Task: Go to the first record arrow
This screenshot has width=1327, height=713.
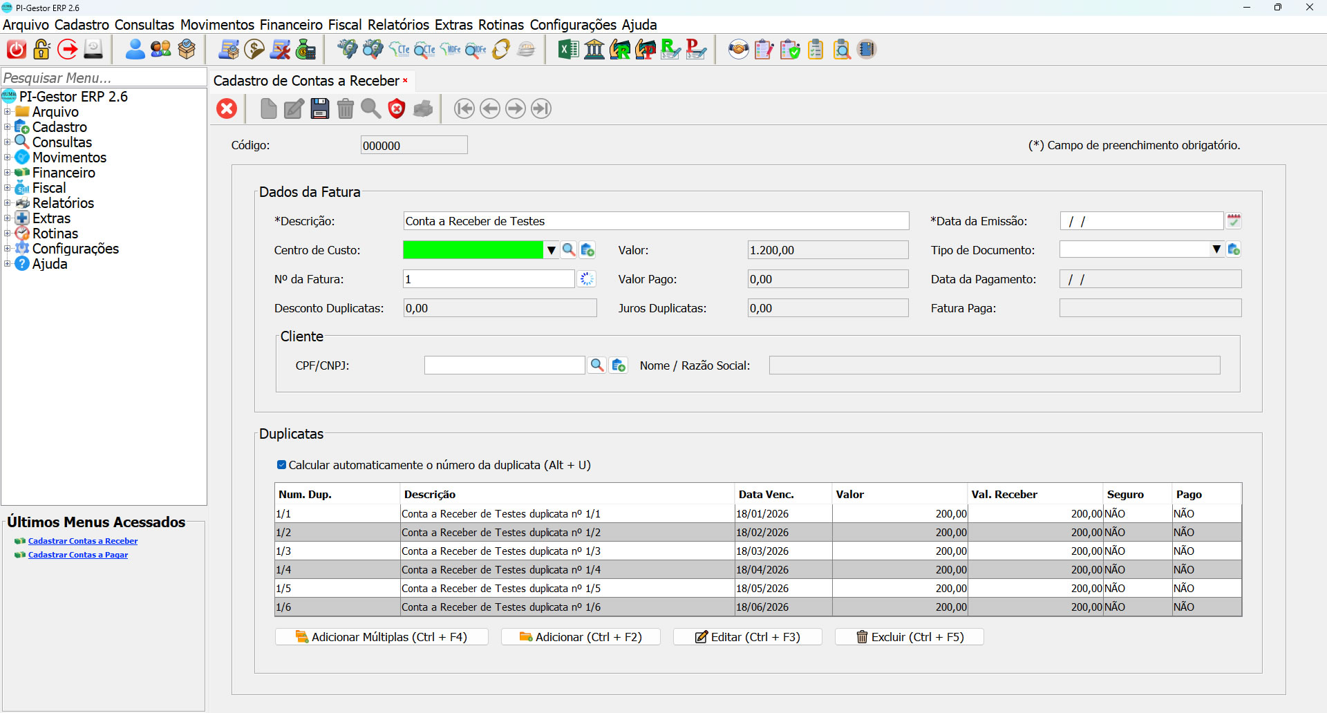Action: [x=464, y=108]
